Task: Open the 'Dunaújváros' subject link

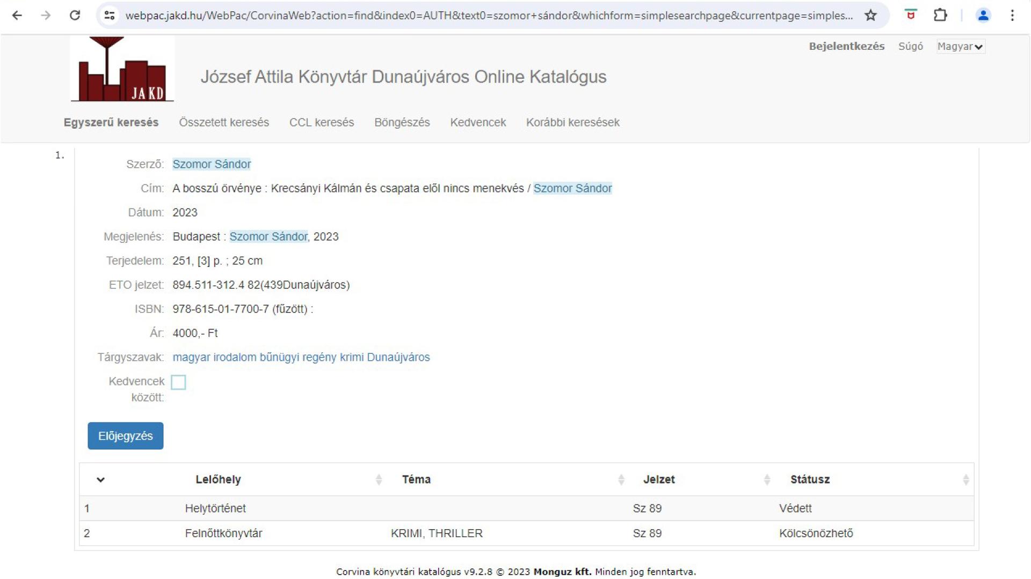Action: [x=398, y=357]
